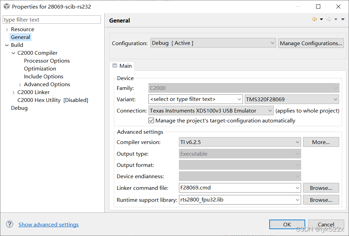Click the forward navigation arrow
The height and width of the screenshot is (236, 349).
click(329, 19)
